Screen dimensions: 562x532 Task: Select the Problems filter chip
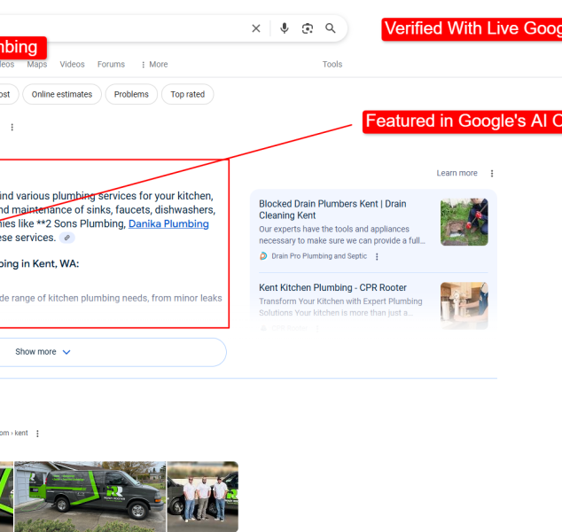(131, 94)
